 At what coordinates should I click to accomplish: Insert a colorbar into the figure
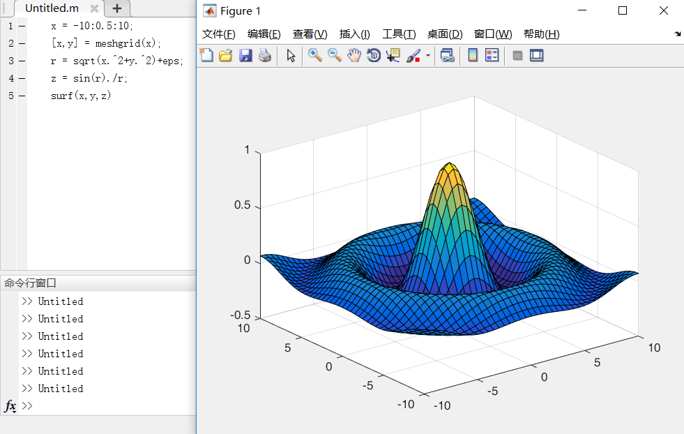tap(473, 55)
